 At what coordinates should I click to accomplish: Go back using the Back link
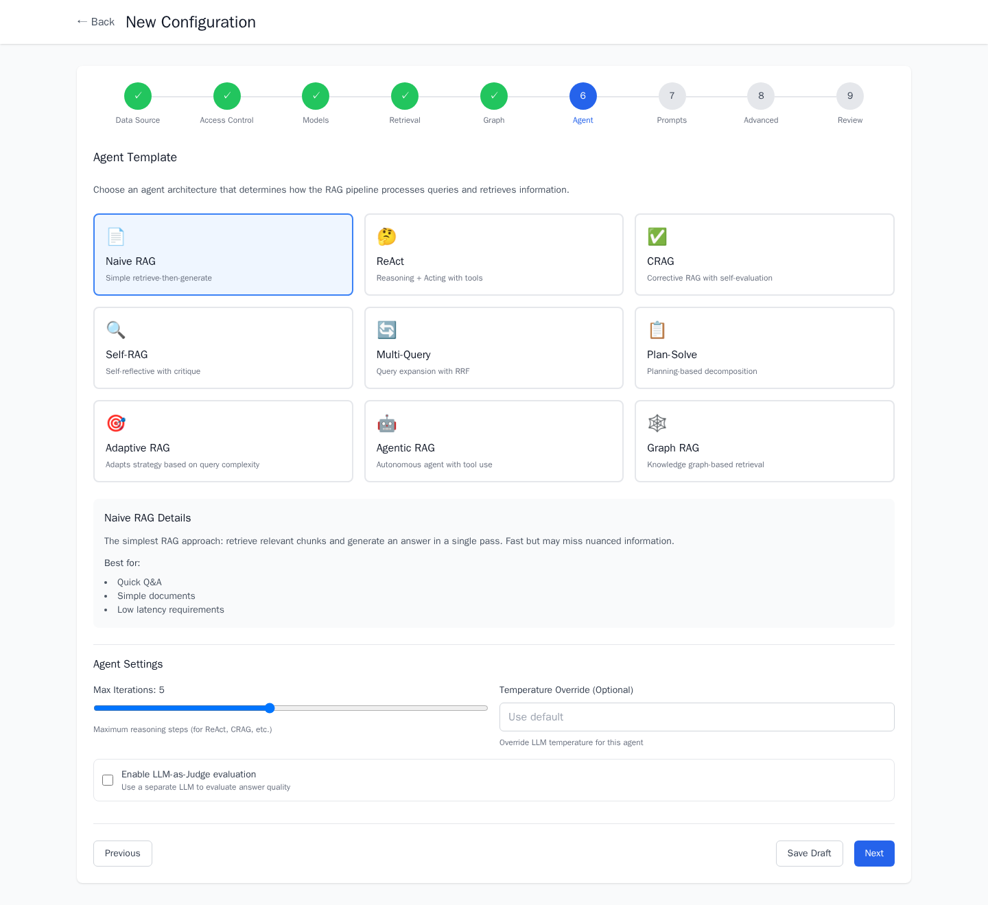95,22
